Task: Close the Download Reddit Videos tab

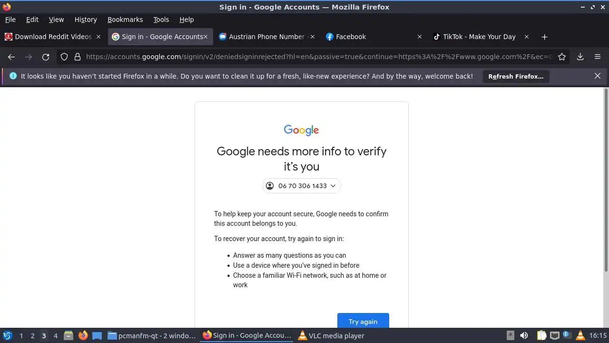Action: click(x=98, y=37)
